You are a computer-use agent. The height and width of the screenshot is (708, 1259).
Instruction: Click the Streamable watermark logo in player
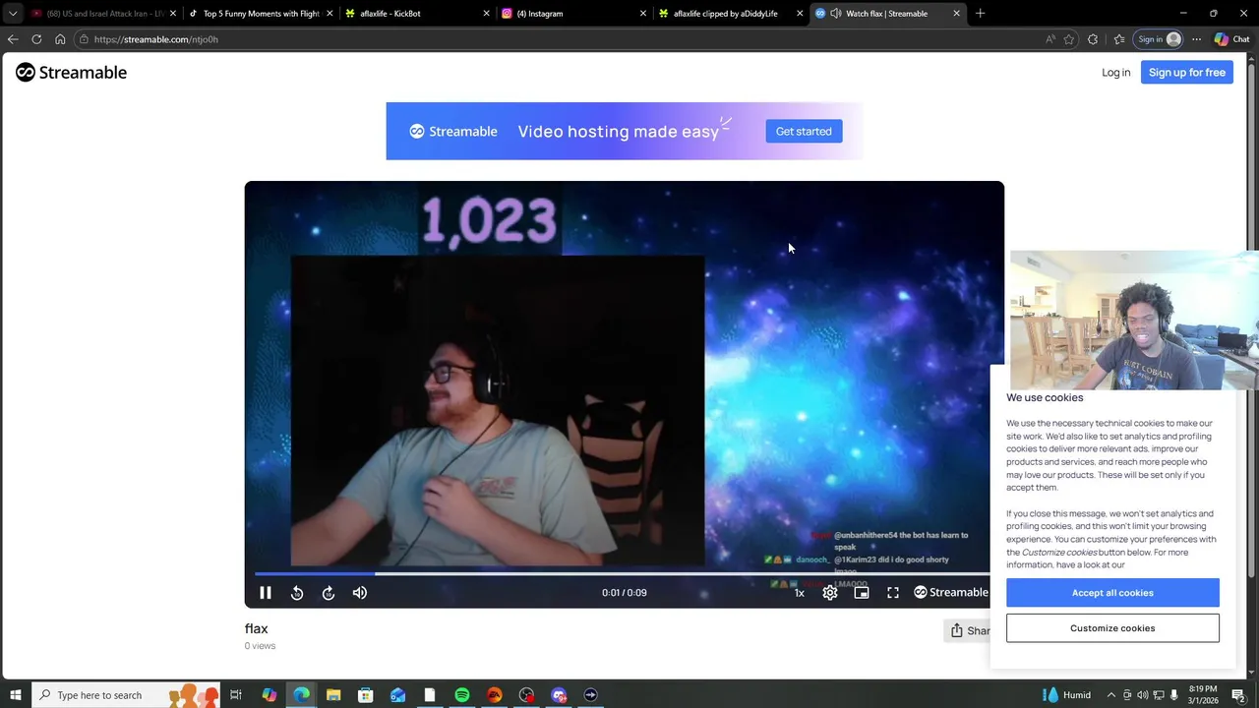tap(951, 592)
